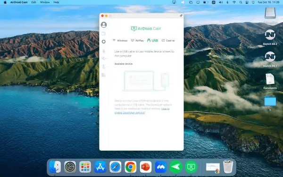This screenshot has height=177, width=283.
Task: Open the App Store dock icon
Action: click(x=100, y=167)
